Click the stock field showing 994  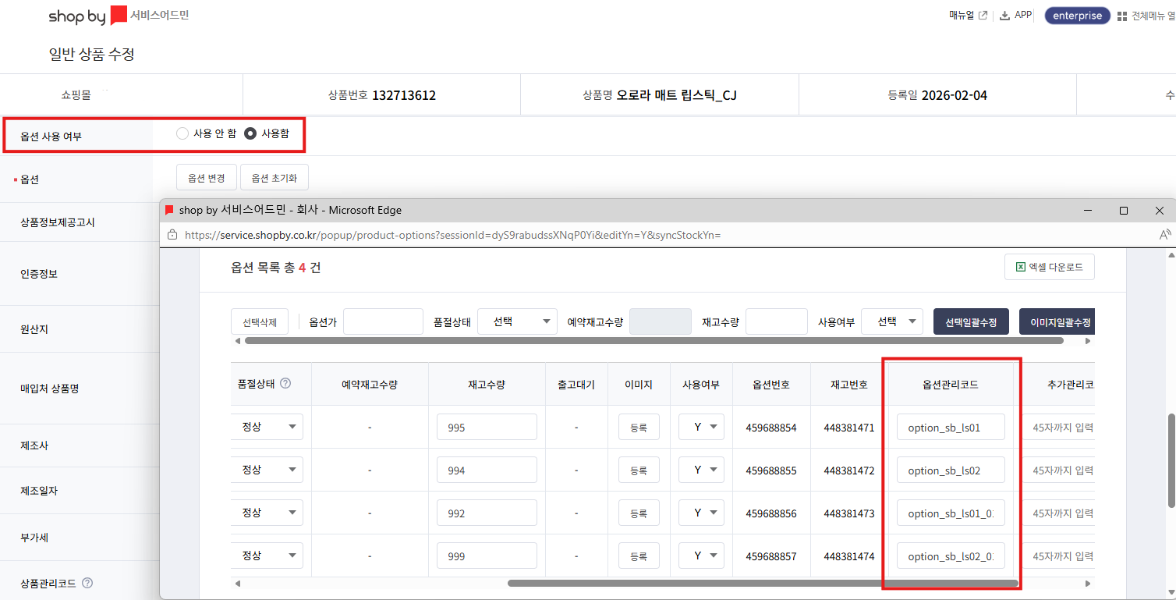487,470
